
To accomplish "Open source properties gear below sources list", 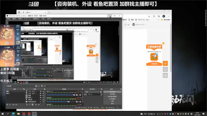I will coord(33,105).
